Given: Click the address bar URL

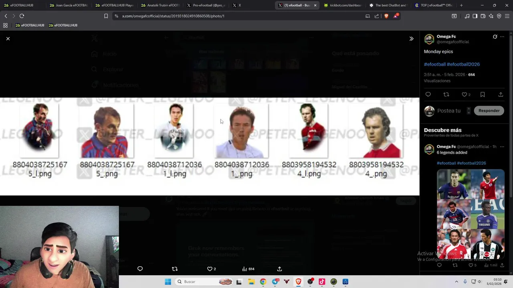Looking at the screenshot, I should (x=173, y=16).
